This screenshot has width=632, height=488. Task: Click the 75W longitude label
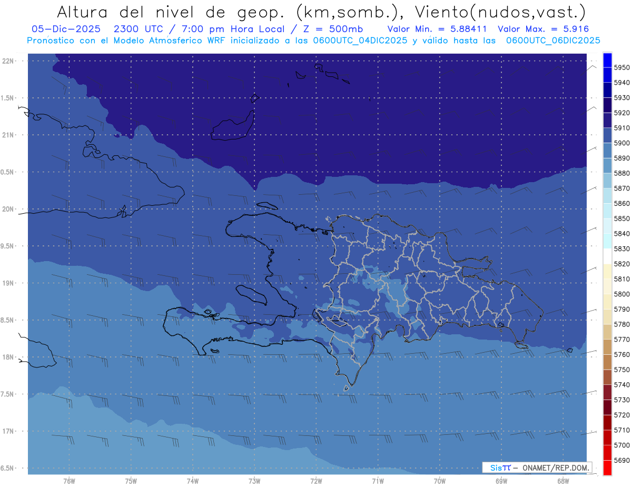(131, 481)
